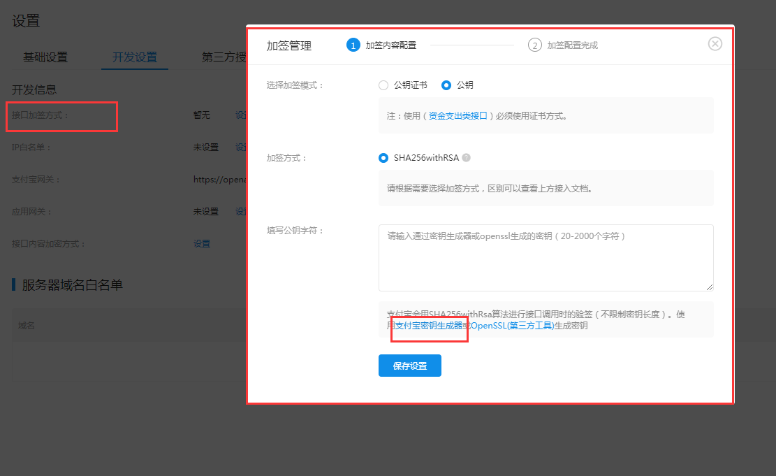
Task: Click the 未设置 value in the IP白名单 row
Action: (206, 147)
